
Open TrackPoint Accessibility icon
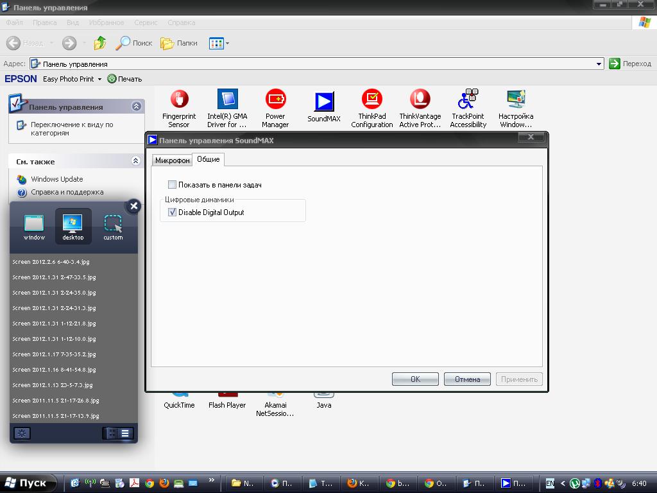tap(468, 108)
